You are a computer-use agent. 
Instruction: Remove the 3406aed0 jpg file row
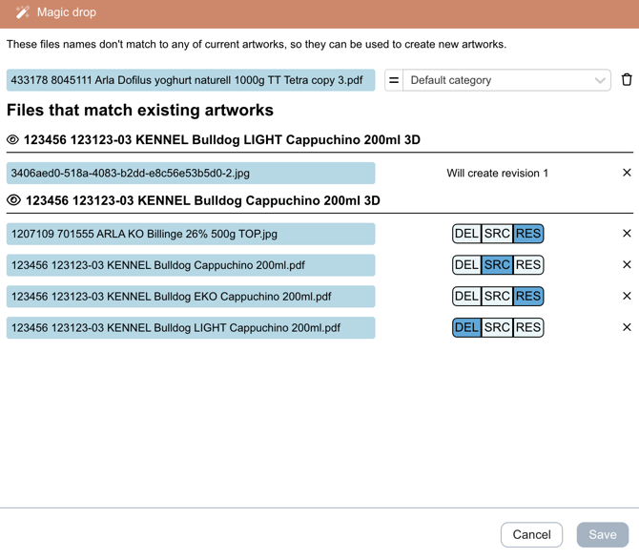627,173
